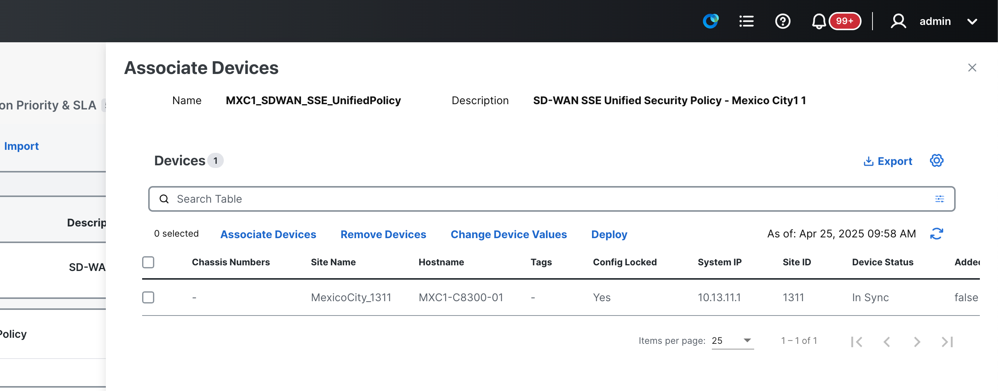Viewport: 998px width, 391px height.
Task: Click the As of timestamp text
Action: (841, 233)
